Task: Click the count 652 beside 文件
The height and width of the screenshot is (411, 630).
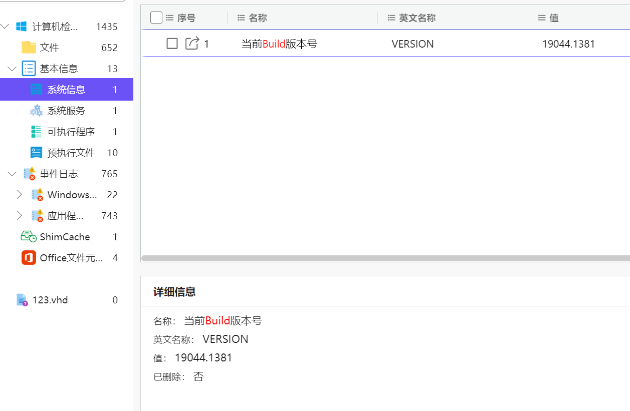Action: [109, 48]
